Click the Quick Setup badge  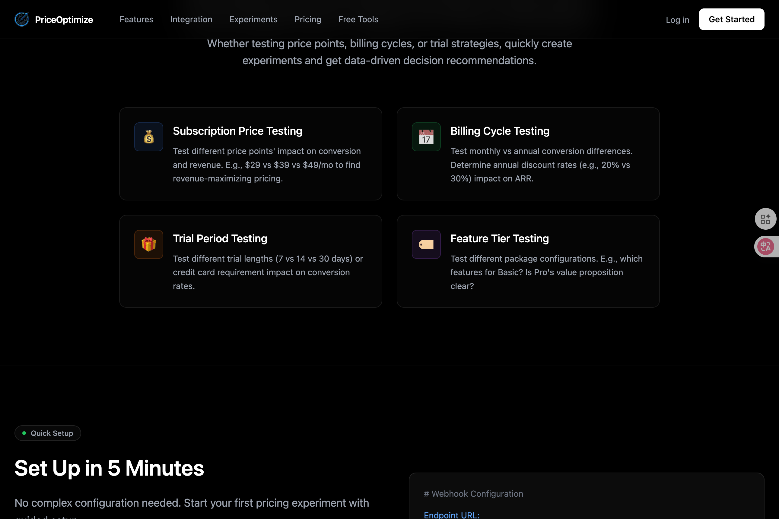(48, 433)
